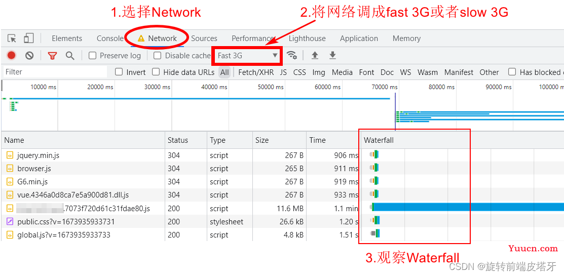Open the Lighthouse tab
This screenshot has width=564, height=276.
coord(307,38)
